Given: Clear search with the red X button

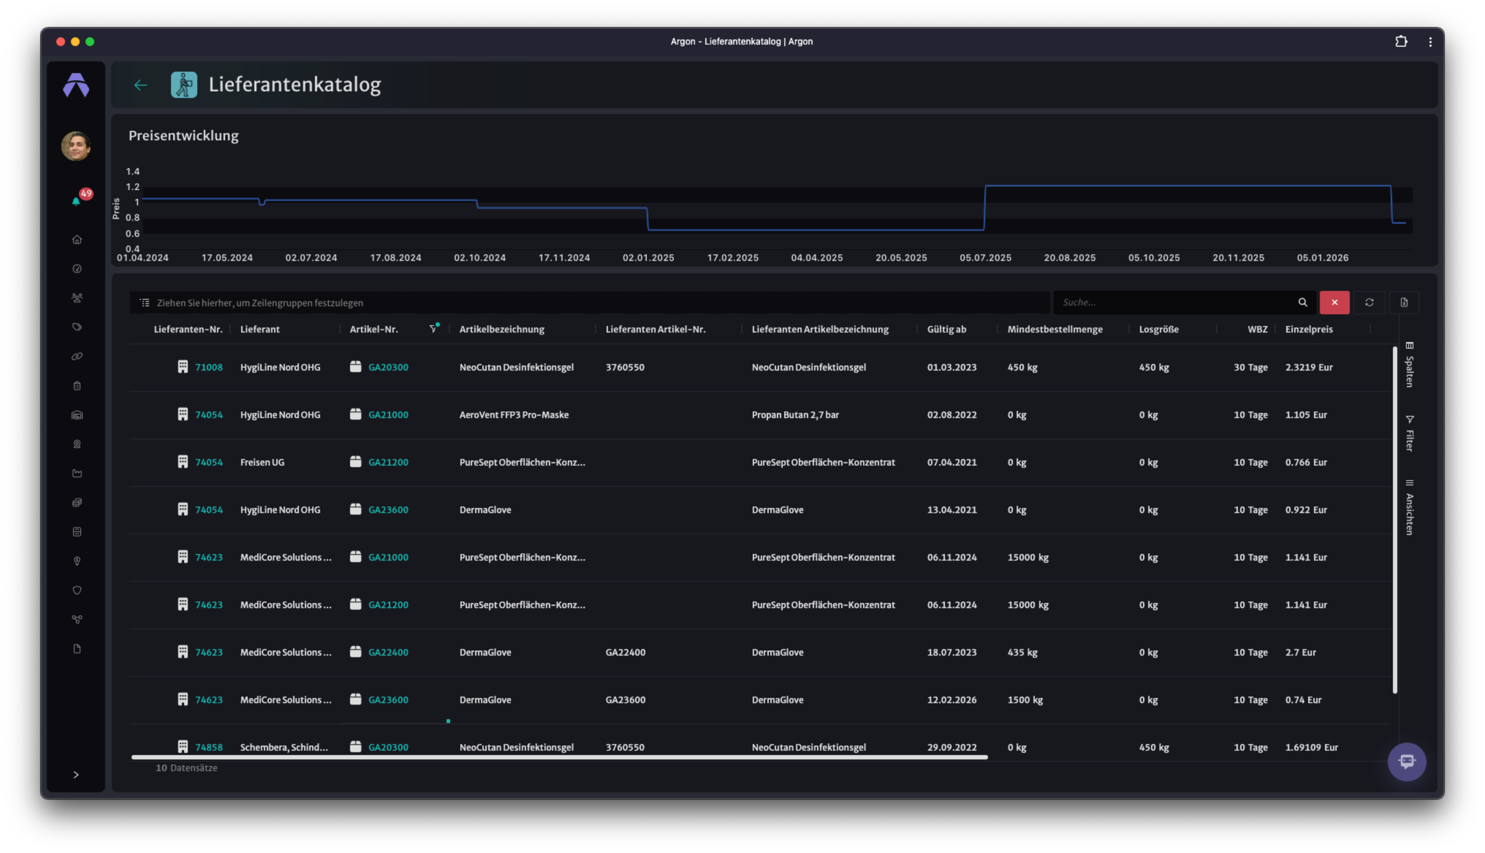Looking at the screenshot, I should 1335,302.
